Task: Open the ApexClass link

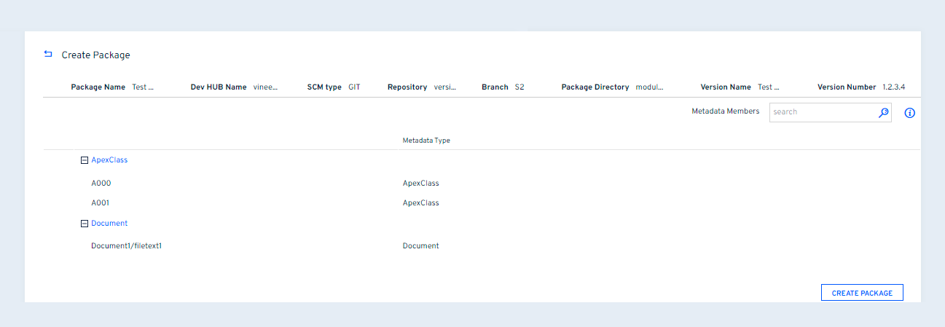Action: 109,160
